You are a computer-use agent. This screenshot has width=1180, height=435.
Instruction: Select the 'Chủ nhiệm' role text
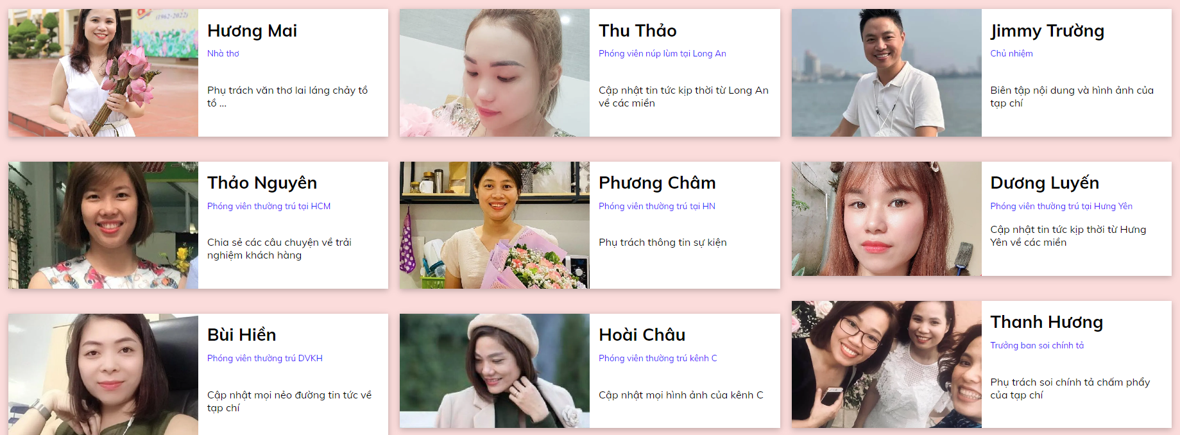pyautogui.click(x=1011, y=53)
